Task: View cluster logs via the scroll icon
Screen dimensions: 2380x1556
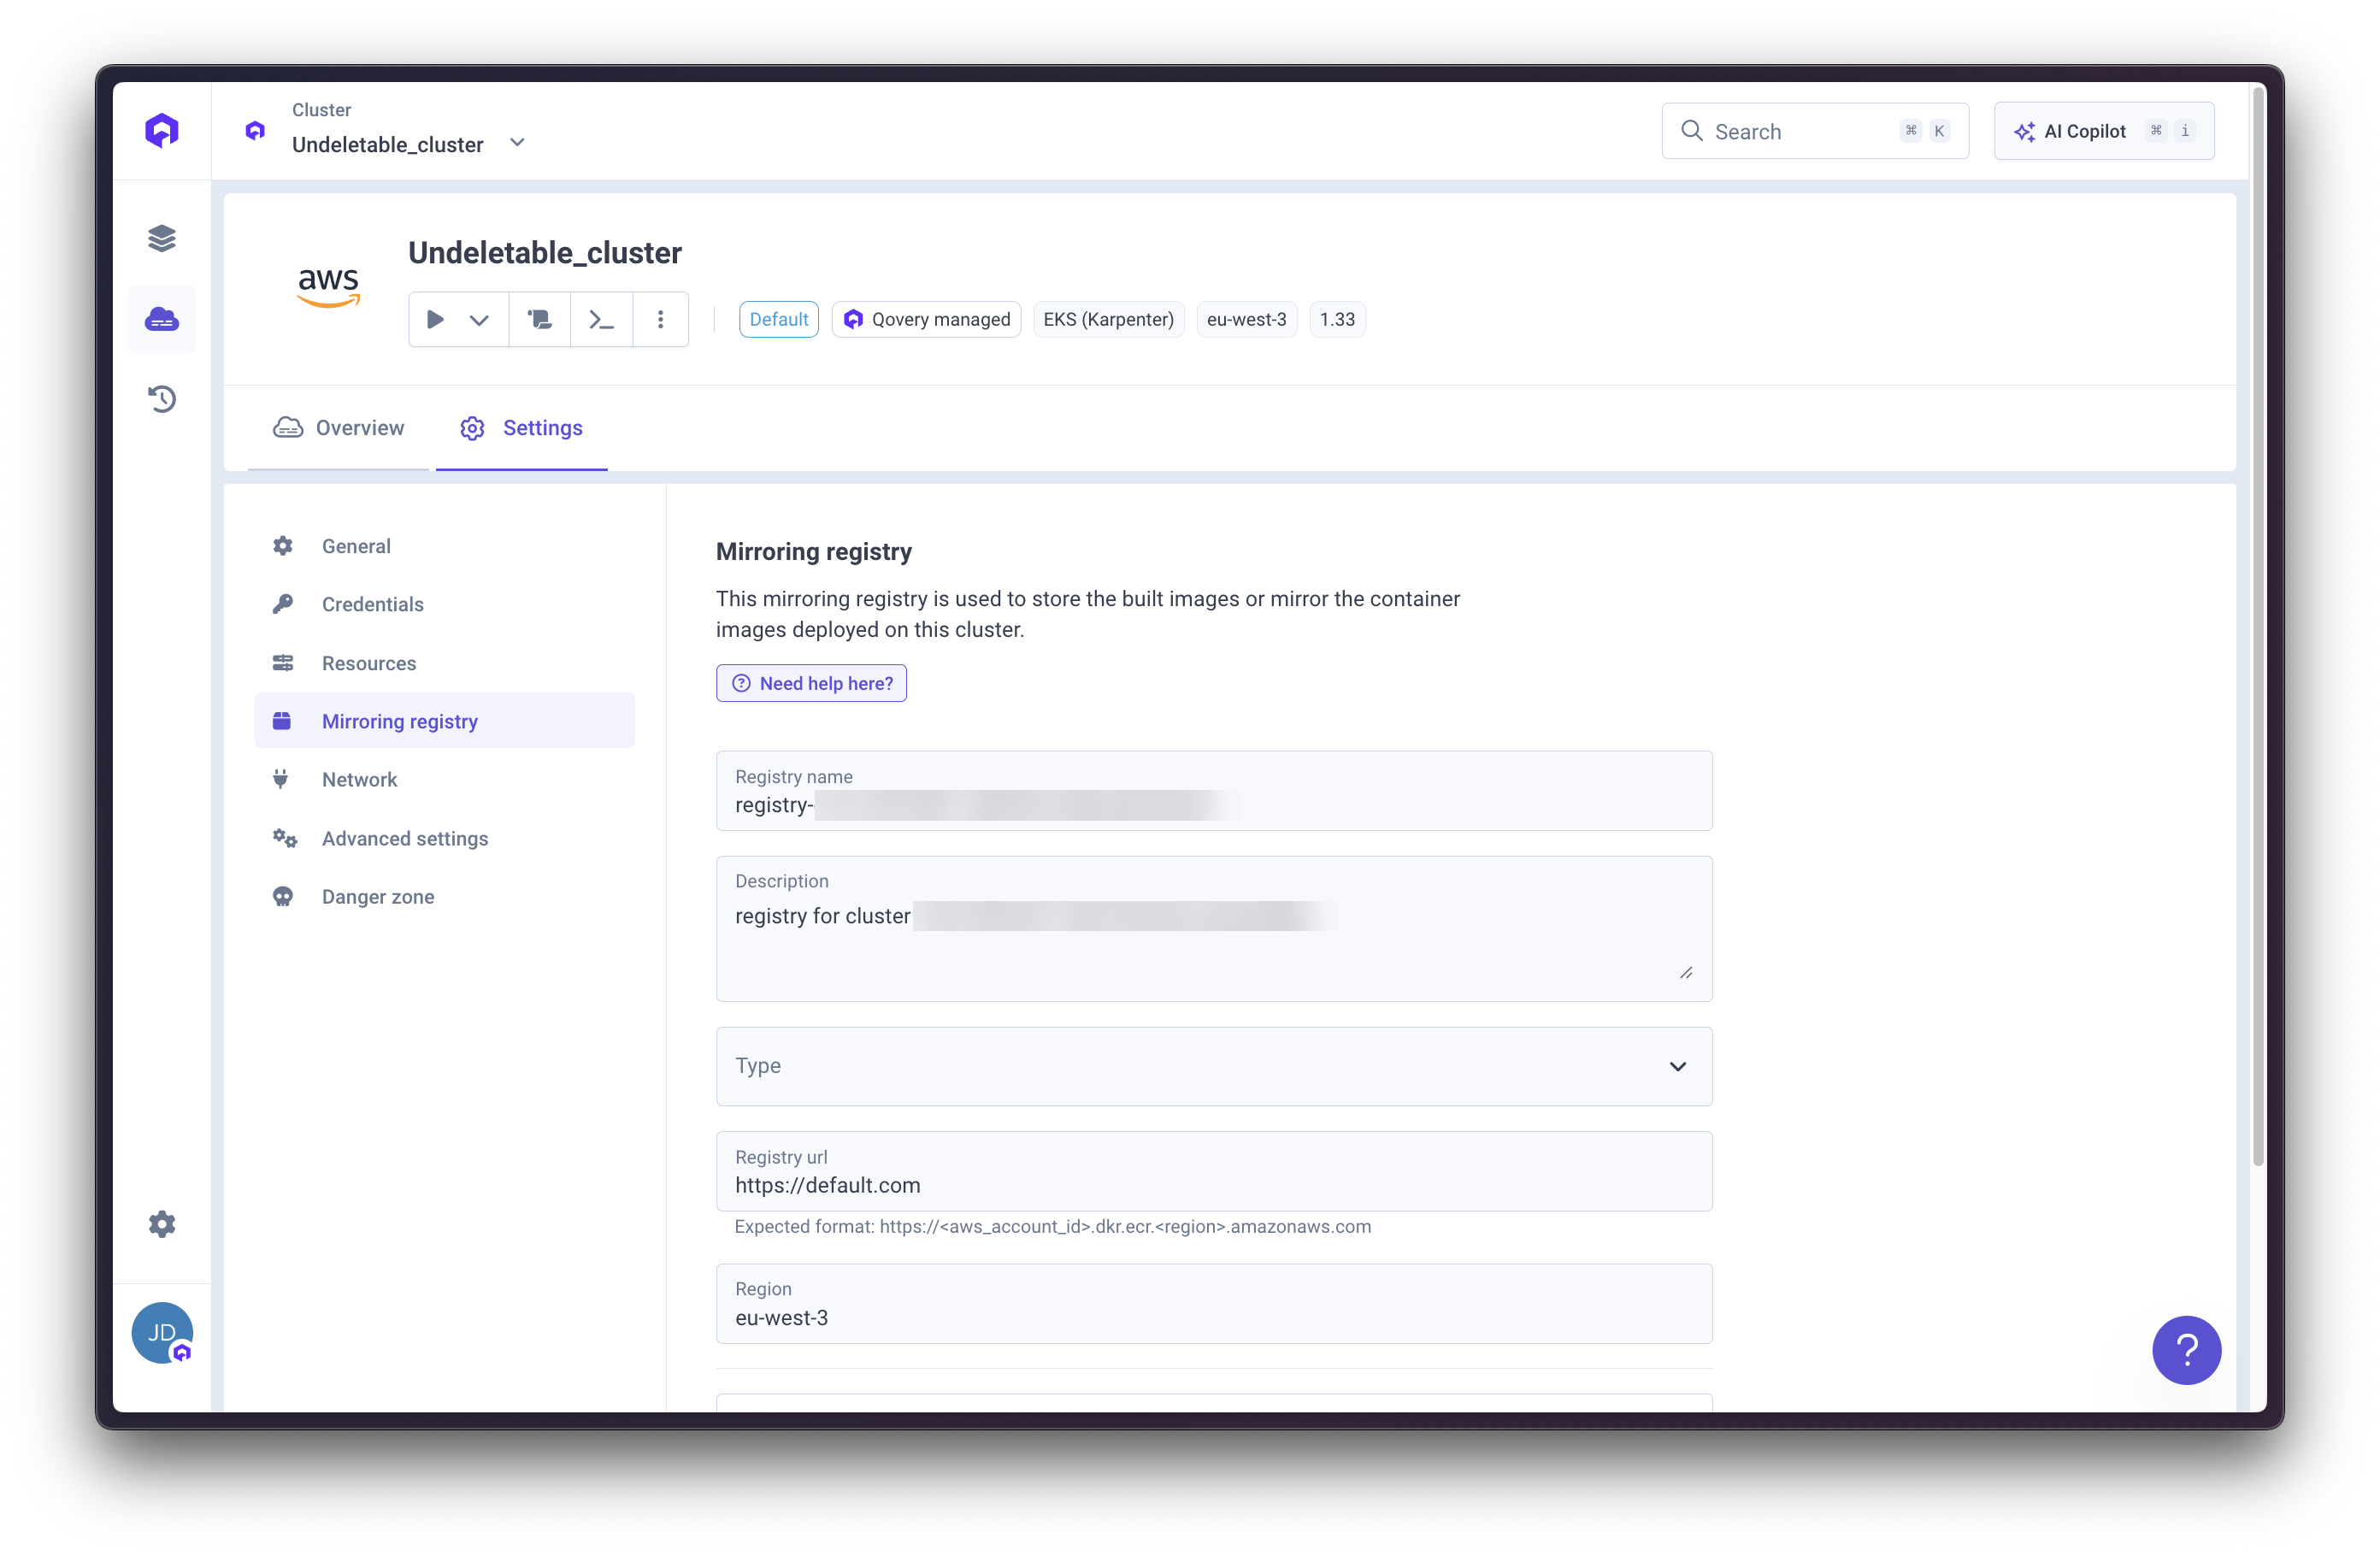Action: 539,318
